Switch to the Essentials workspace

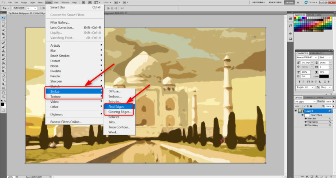pos(275,2)
